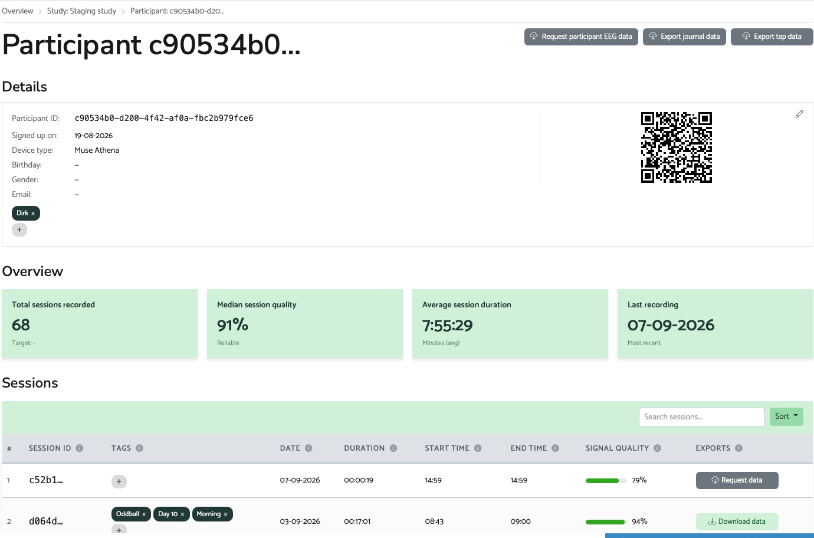Open the Sort dropdown
The width and height of the screenshot is (814, 538).
point(786,416)
